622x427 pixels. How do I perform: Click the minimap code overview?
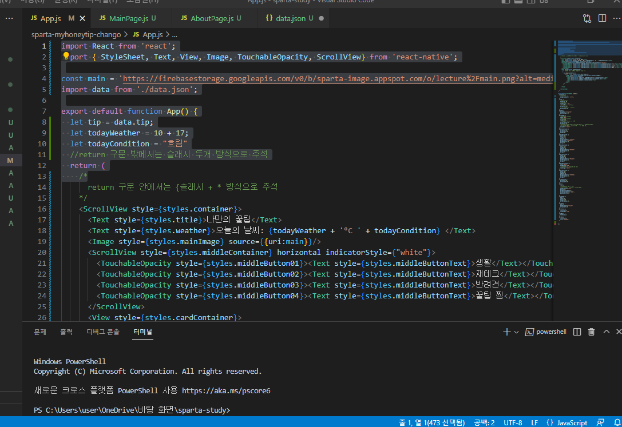[x=589, y=133]
